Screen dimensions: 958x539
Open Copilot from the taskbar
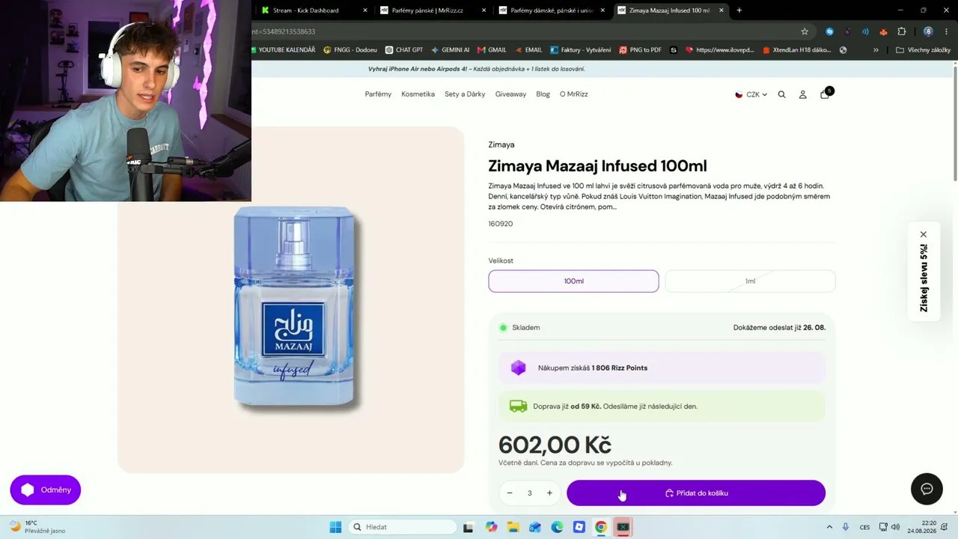point(491,527)
